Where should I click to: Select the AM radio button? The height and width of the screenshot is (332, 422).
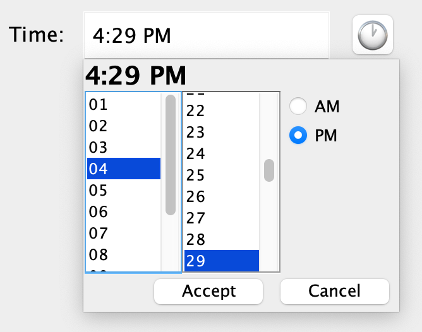(298, 107)
